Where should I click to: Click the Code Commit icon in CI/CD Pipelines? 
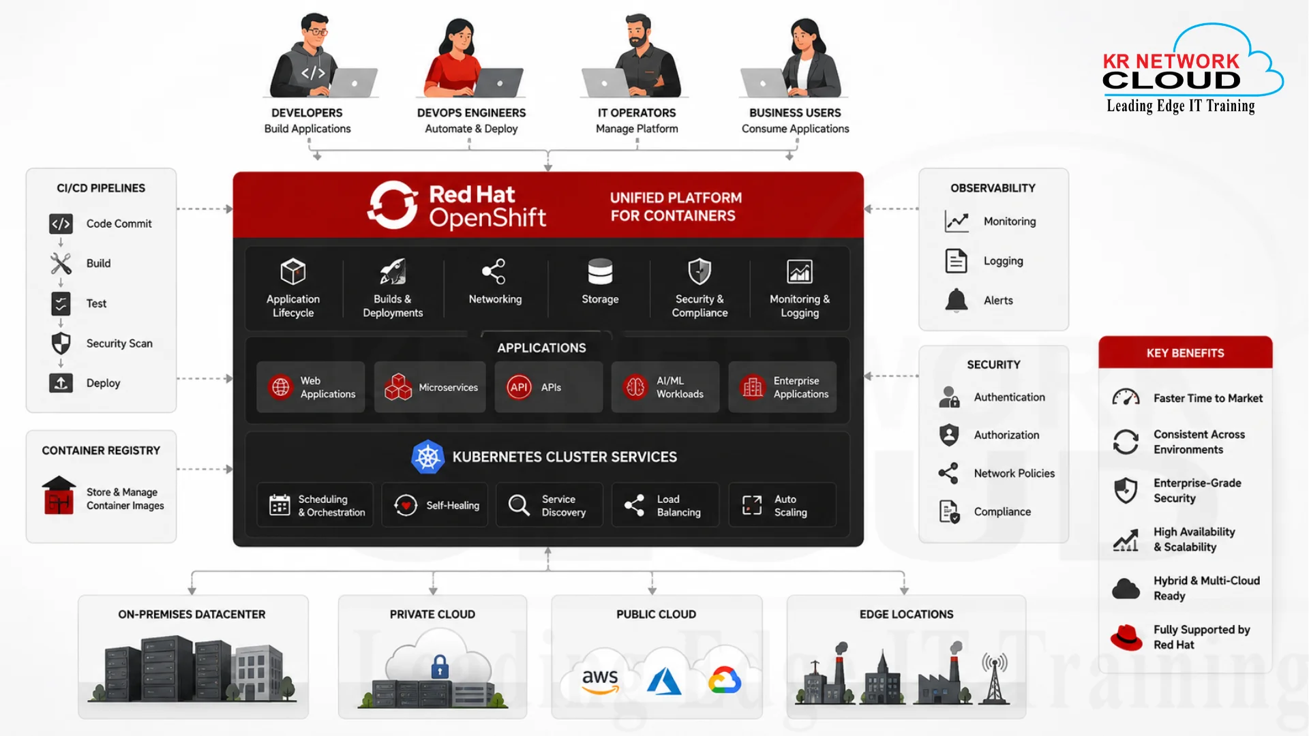coord(61,224)
